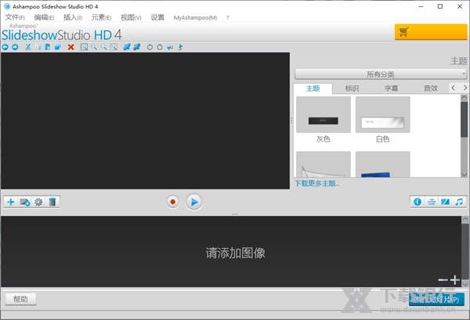Click the 请添加图像 timeline placeholder

pyautogui.click(x=235, y=253)
